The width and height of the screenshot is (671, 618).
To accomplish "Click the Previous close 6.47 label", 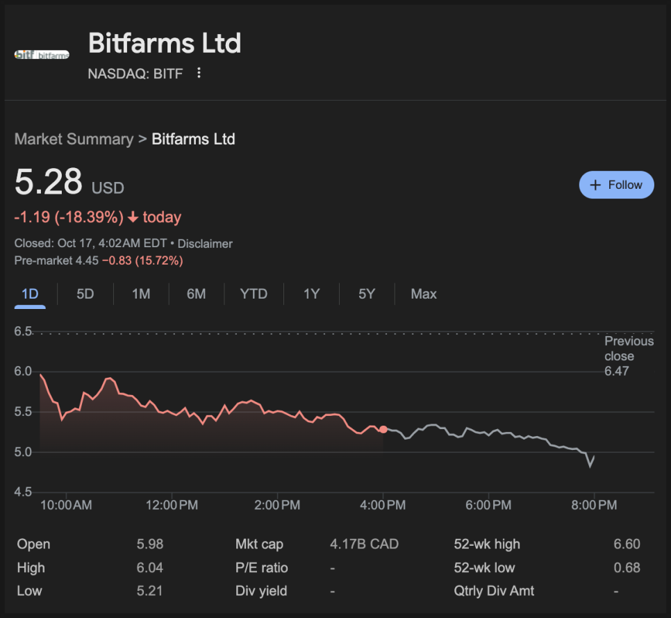I will pos(628,356).
